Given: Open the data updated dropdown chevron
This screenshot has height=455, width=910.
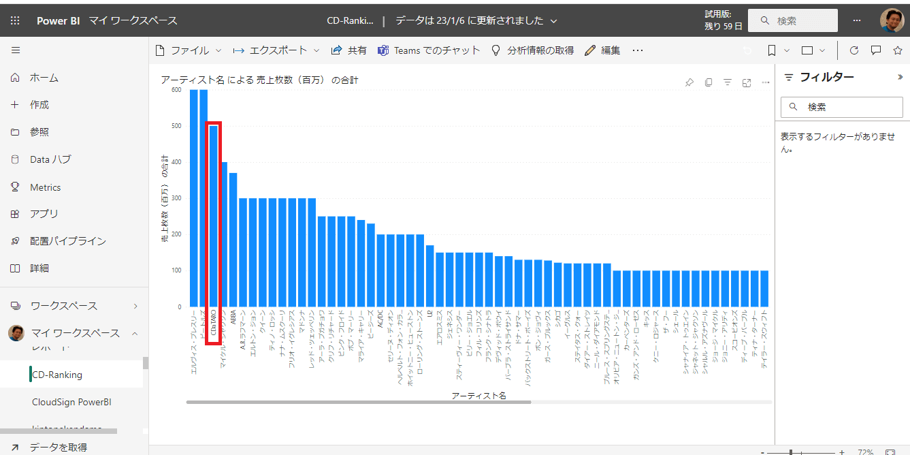Looking at the screenshot, I should coord(554,21).
